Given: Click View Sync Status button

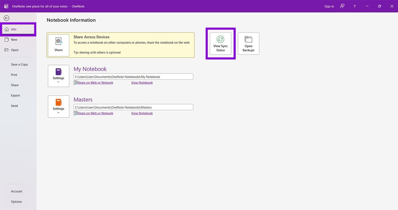Looking at the screenshot, I should (x=221, y=43).
